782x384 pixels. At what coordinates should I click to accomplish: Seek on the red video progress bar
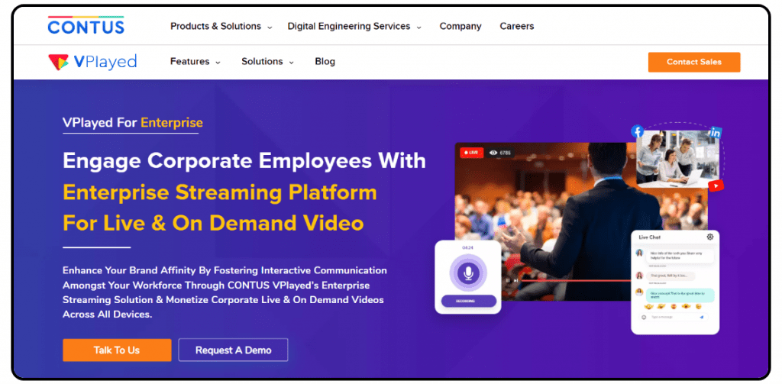pyautogui.click(x=577, y=281)
